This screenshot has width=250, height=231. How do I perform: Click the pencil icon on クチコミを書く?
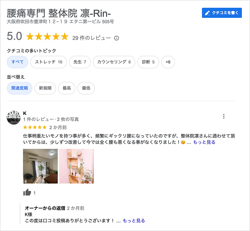point(207,13)
